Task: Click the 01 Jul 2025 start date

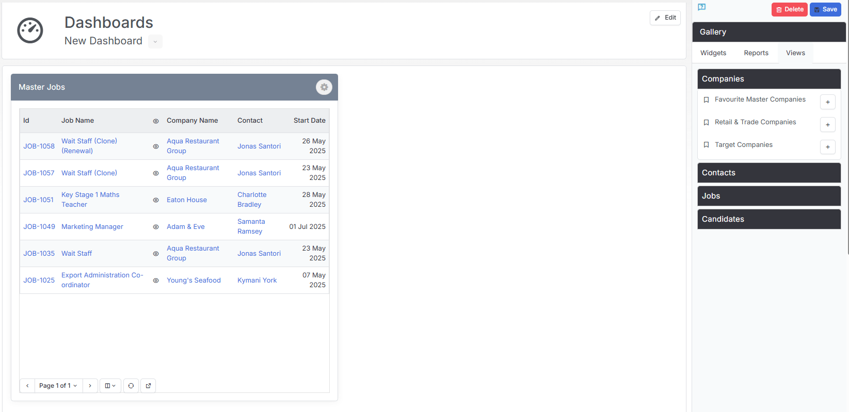Action: click(x=307, y=227)
